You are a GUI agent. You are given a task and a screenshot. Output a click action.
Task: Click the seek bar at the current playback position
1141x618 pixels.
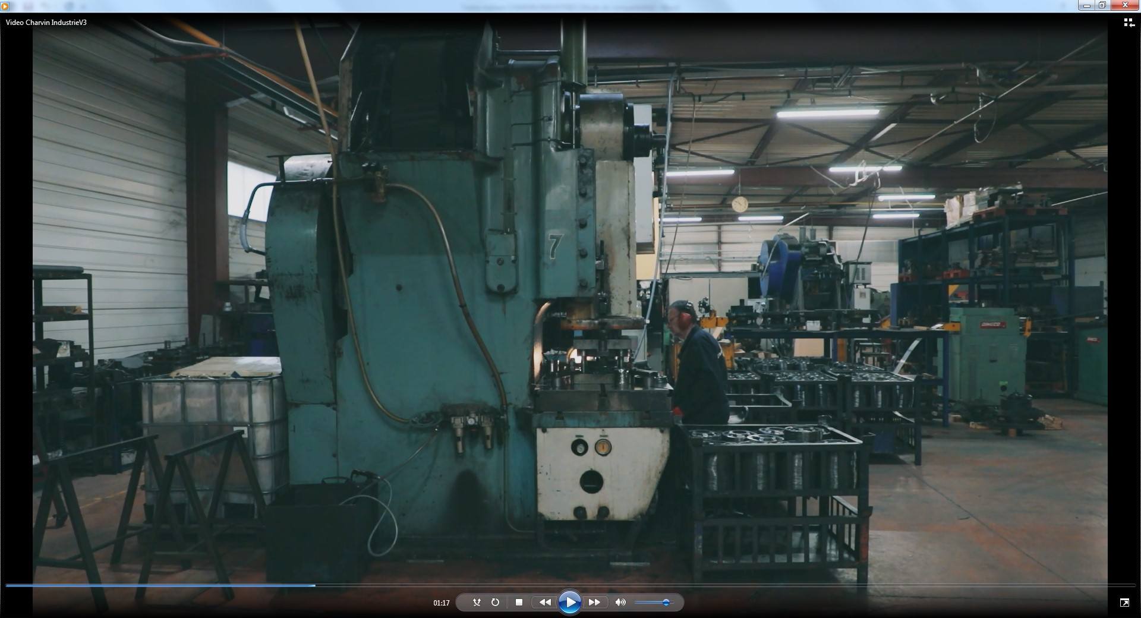click(x=315, y=585)
